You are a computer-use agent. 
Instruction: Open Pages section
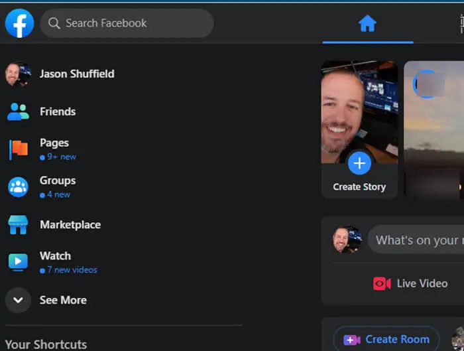[54, 143]
